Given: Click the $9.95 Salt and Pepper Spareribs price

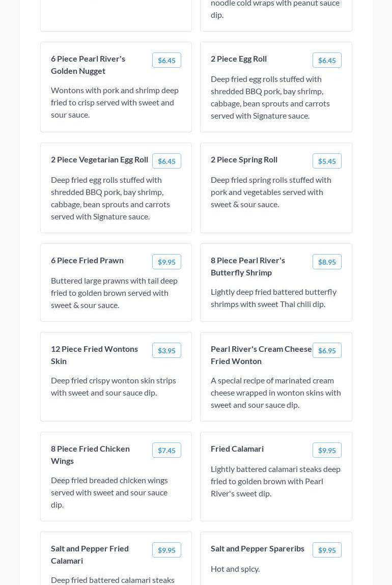Looking at the screenshot, I should (327, 550).
